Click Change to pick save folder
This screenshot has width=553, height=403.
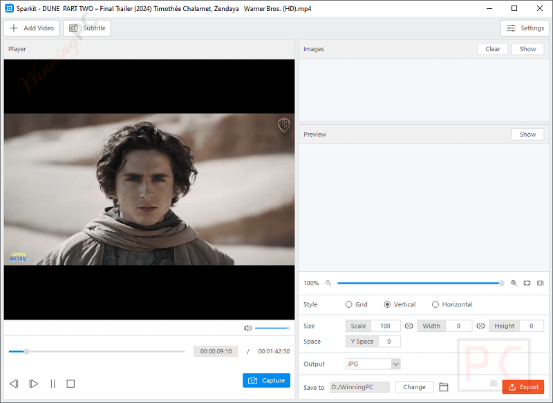(x=414, y=387)
